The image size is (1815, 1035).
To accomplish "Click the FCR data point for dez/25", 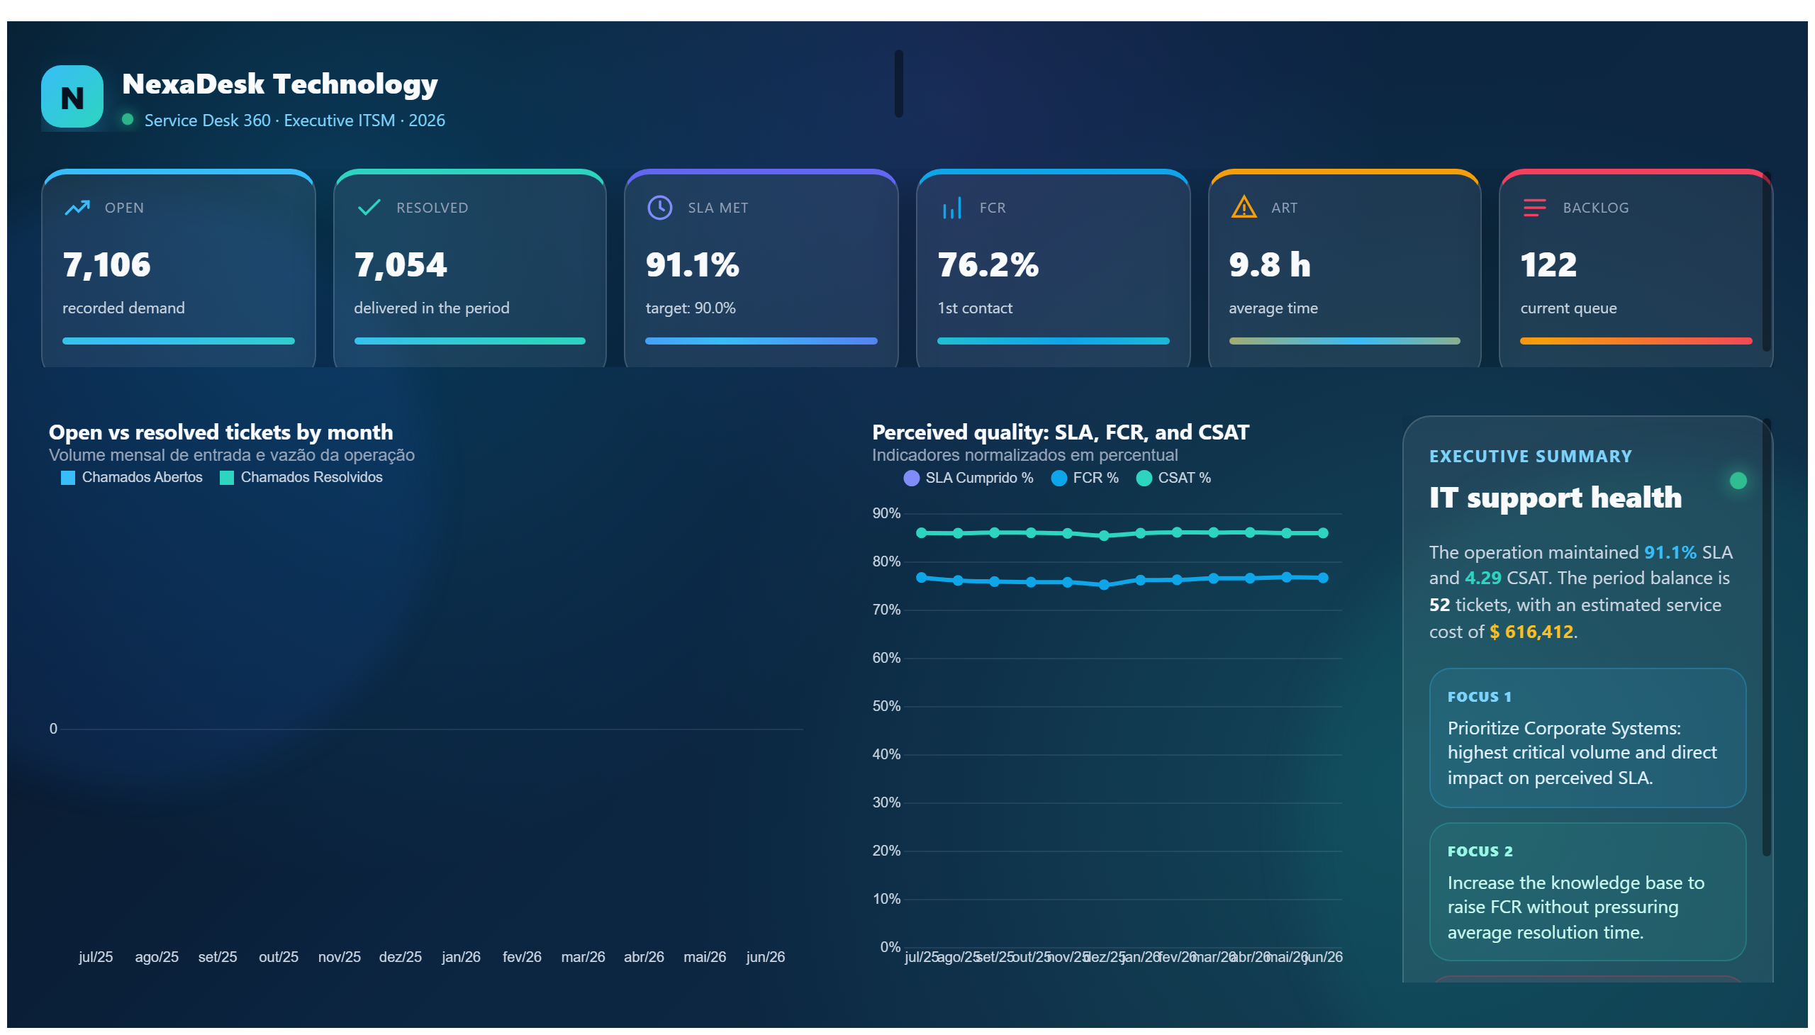I will pyautogui.click(x=1103, y=585).
